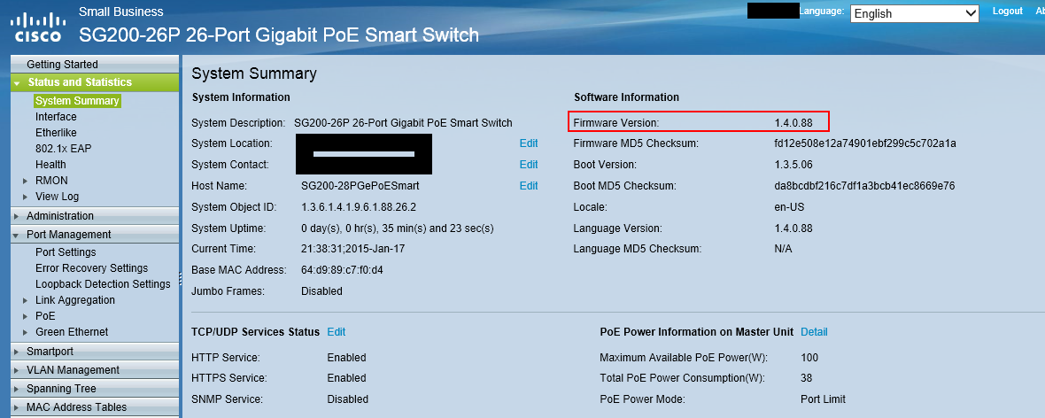Open the Interface page
The width and height of the screenshot is (1045, 418).
[56, 117]
